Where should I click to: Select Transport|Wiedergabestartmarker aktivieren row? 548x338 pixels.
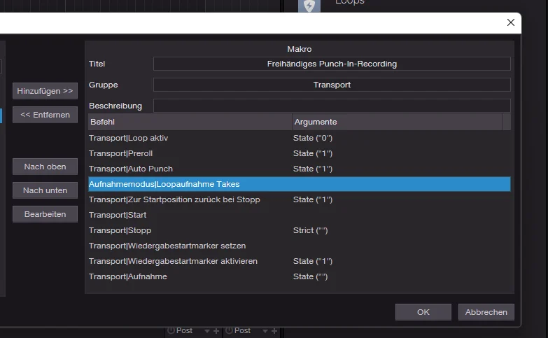coord(299,261)
